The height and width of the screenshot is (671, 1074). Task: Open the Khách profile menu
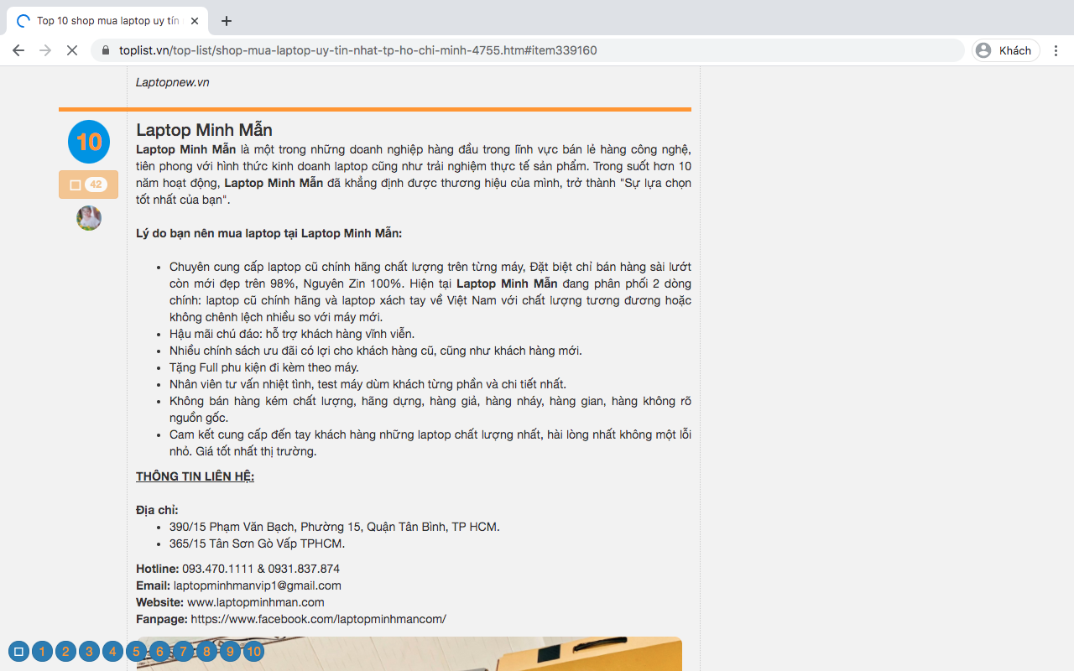[1006, 50]
